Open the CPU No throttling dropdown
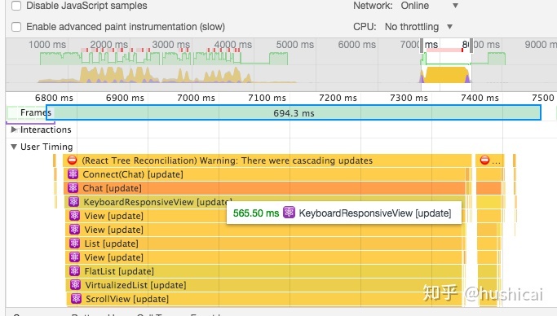557x316 pixels. (419, 27)
